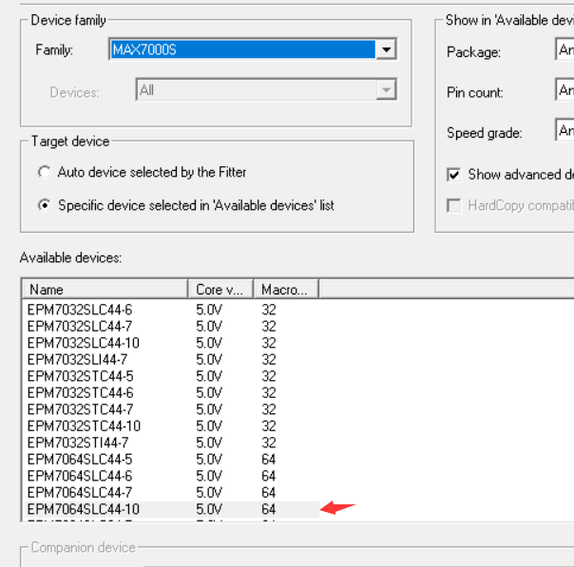Select device EPM7032STI44-7

(x=78, y=443)
